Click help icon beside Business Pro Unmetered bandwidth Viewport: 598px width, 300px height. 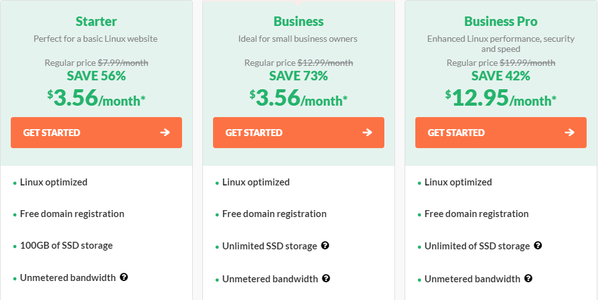click(x=528, y=278)
